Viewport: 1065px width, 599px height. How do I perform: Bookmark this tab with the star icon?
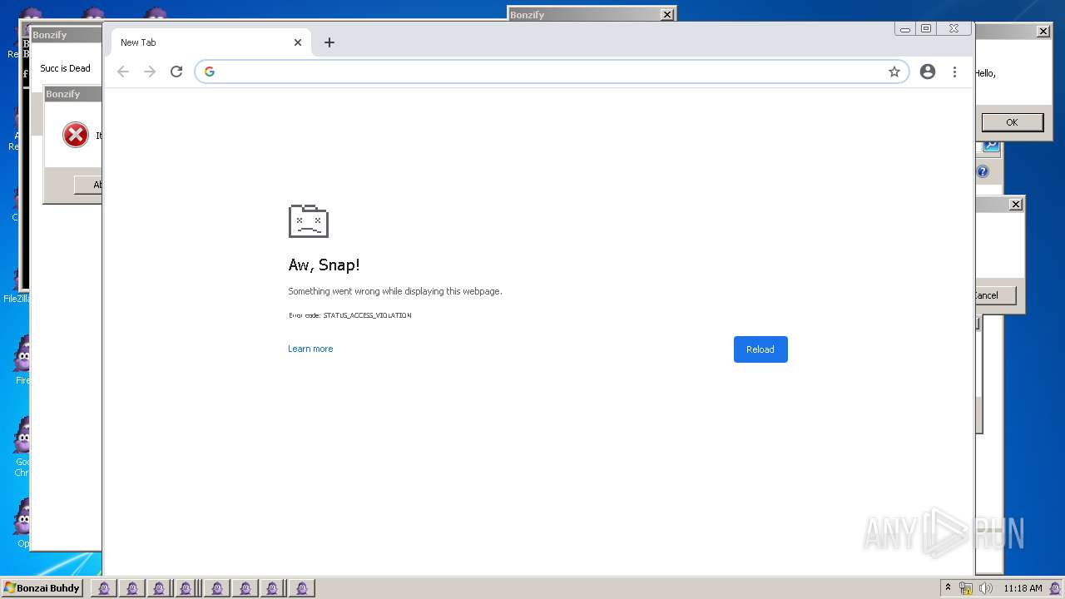click(x=894, y=72)
